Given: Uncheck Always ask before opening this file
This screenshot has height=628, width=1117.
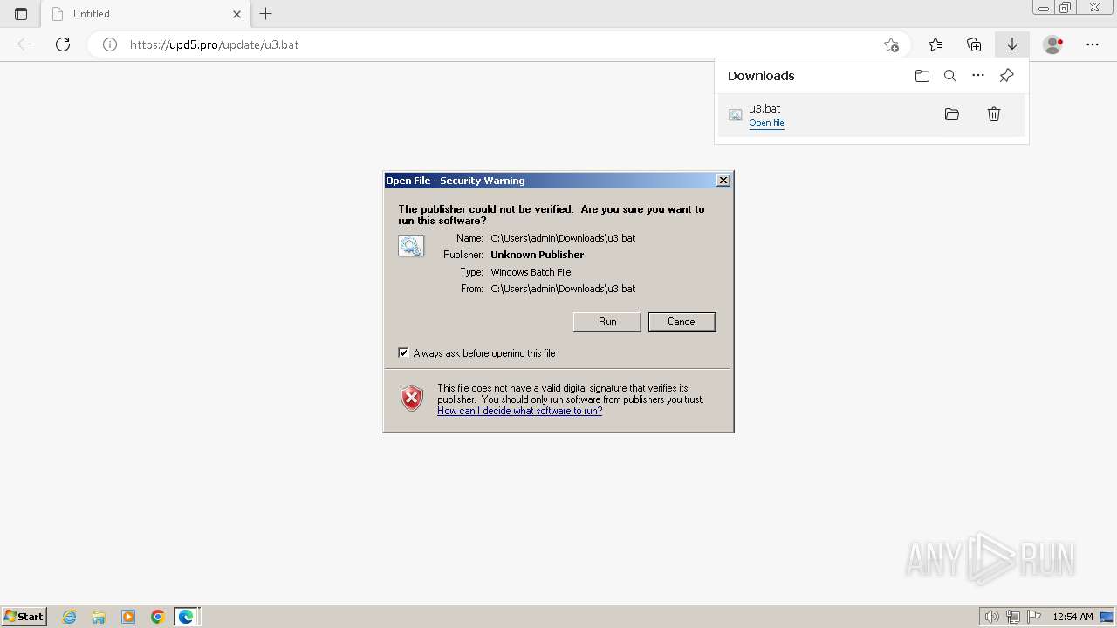Looking at the screenshot, I should [403, 352].
